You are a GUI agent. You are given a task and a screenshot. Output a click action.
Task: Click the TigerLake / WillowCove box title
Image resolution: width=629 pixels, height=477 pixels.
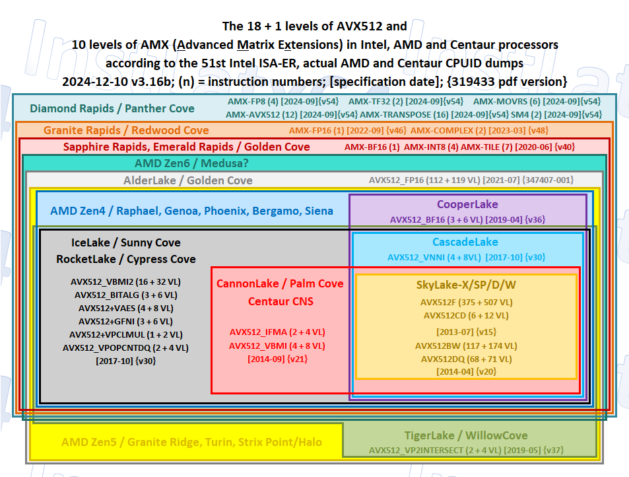466,435
